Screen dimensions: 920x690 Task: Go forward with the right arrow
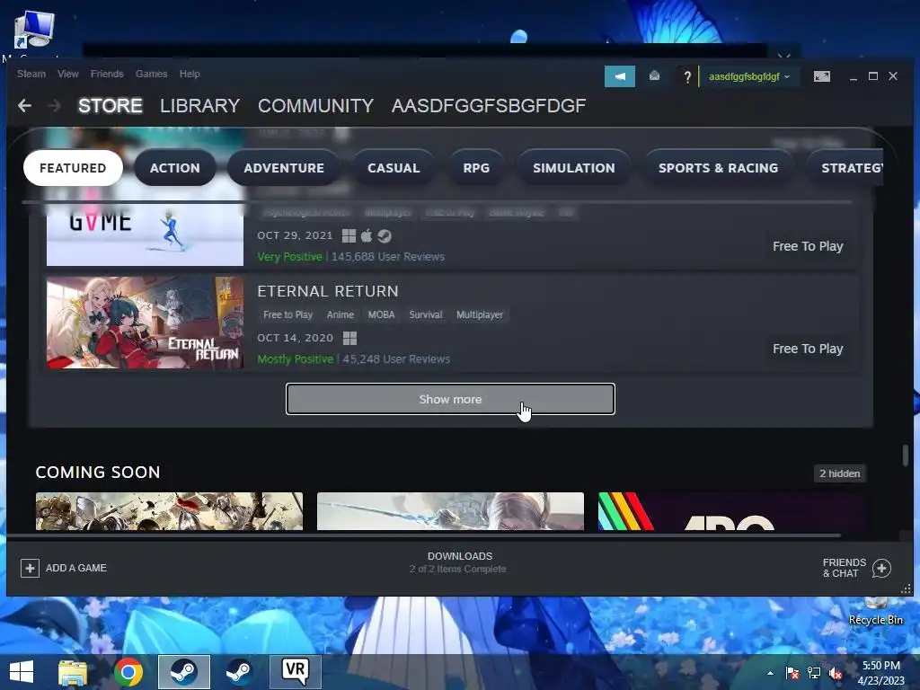54,106
